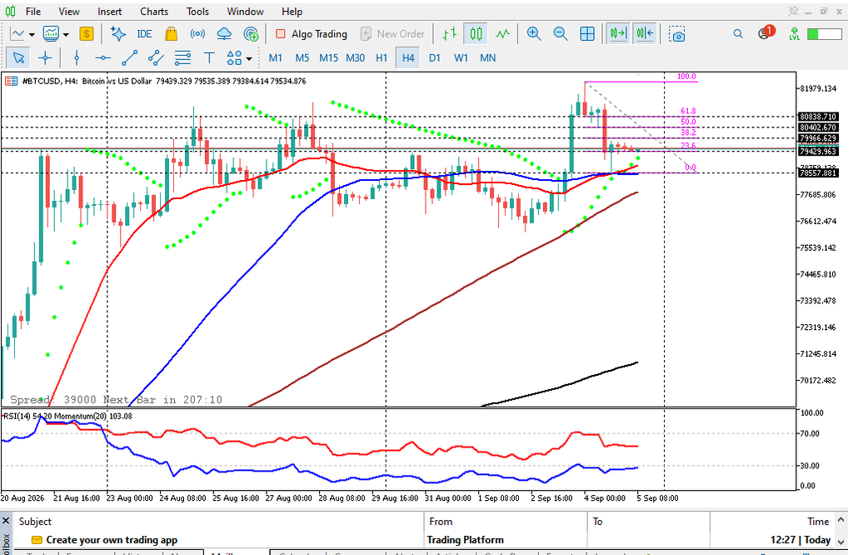The width and height of the screenshot is (853, 555).
Task: Click the green LVL level icon
Action: point(794,33)
